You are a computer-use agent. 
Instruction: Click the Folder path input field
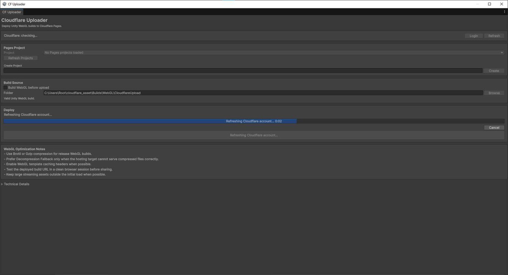[263, 93]
